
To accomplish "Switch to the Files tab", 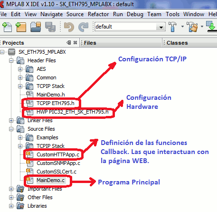I will tap(90, 43).
